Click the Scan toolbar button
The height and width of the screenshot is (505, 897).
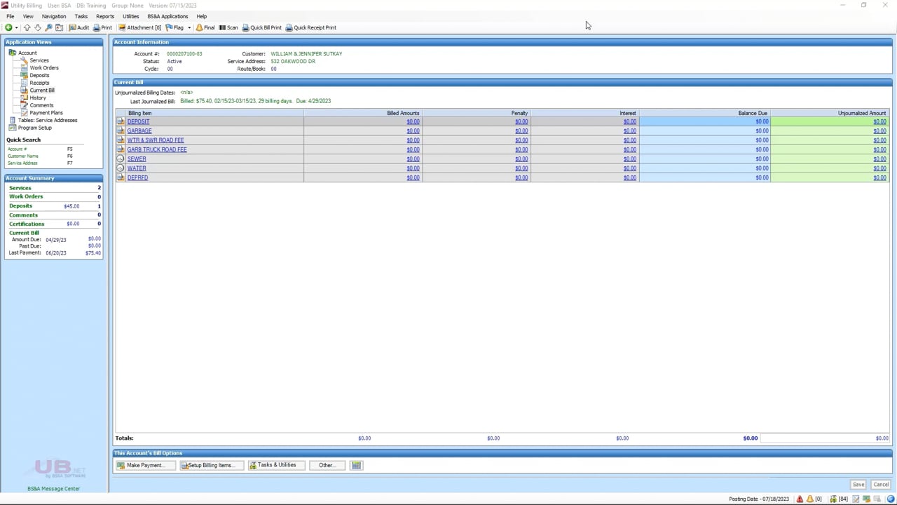[228, 27]
